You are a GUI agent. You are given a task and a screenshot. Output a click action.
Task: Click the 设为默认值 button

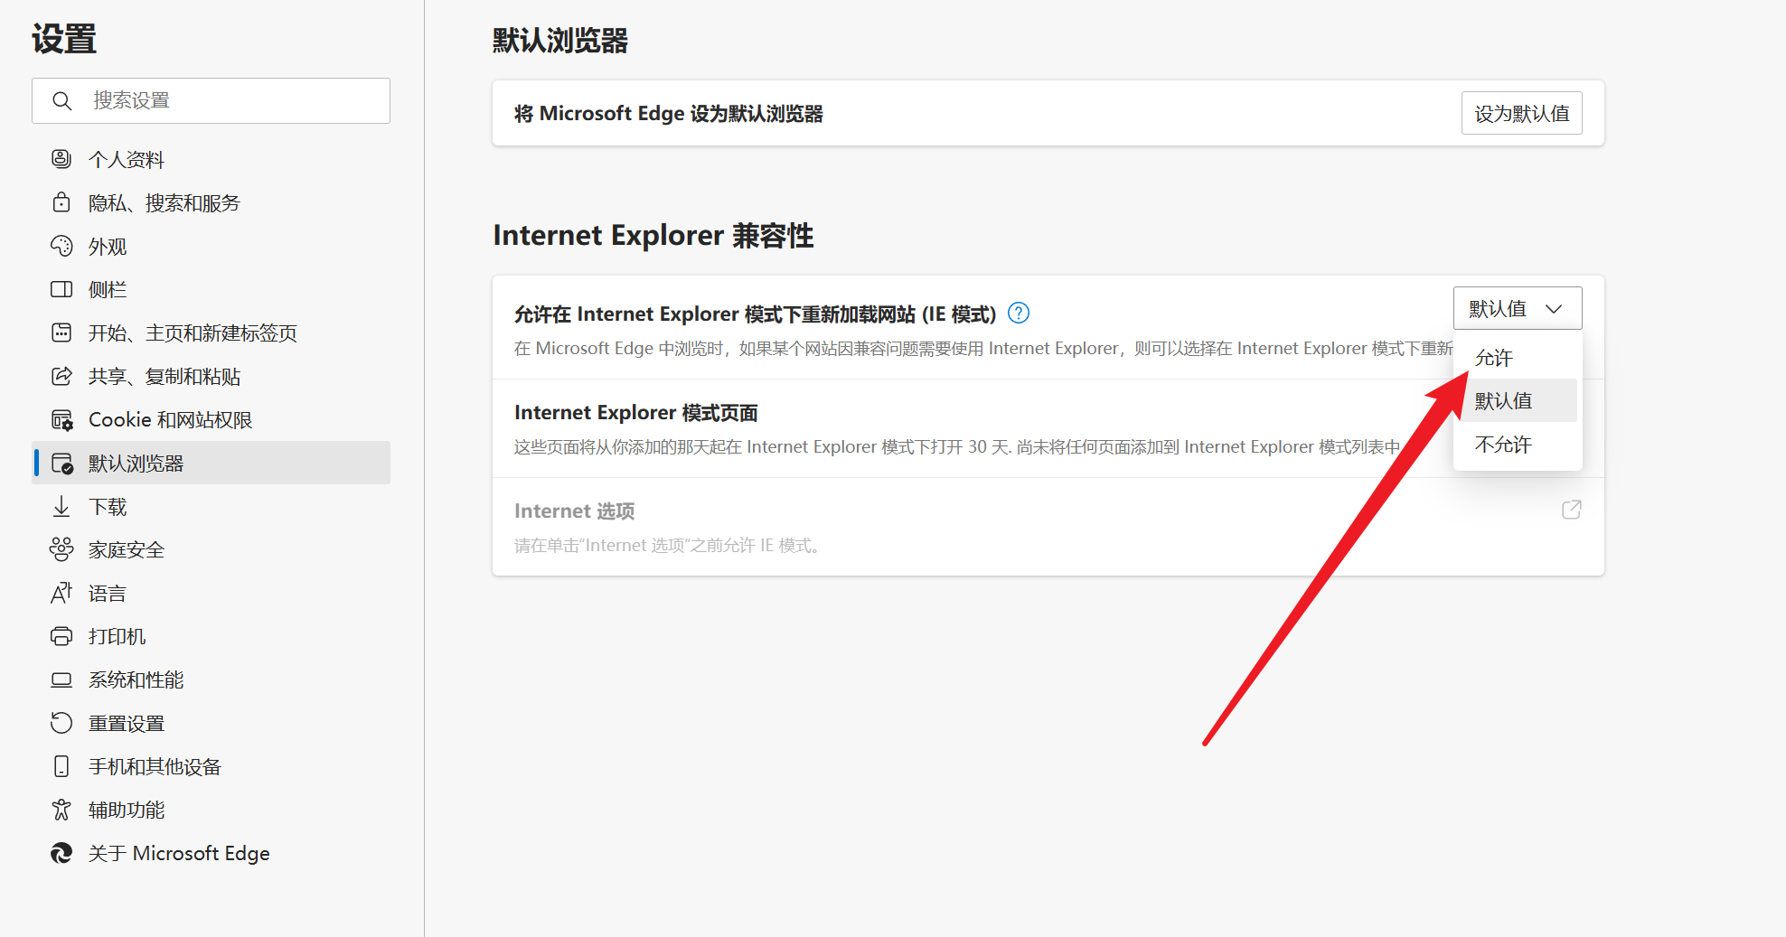(1521, 113)
